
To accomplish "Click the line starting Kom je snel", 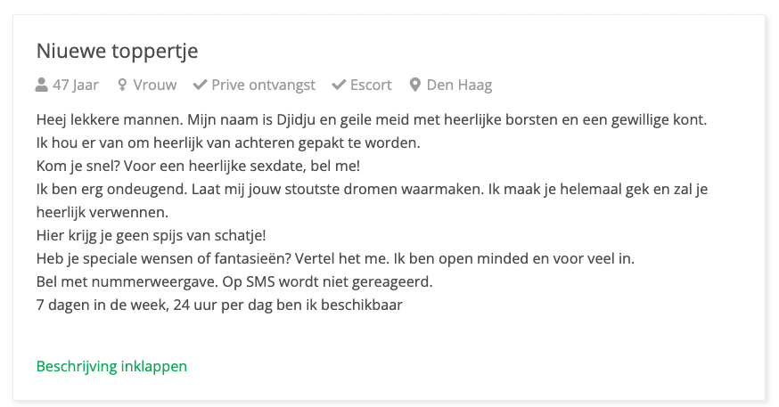I will point(198,166).
